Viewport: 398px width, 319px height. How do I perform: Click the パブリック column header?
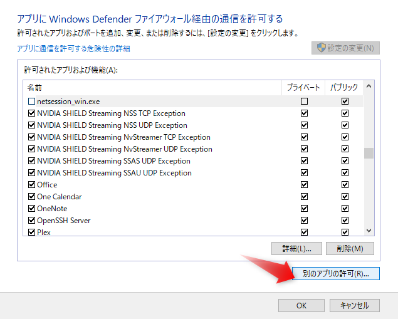pos(344,88)
